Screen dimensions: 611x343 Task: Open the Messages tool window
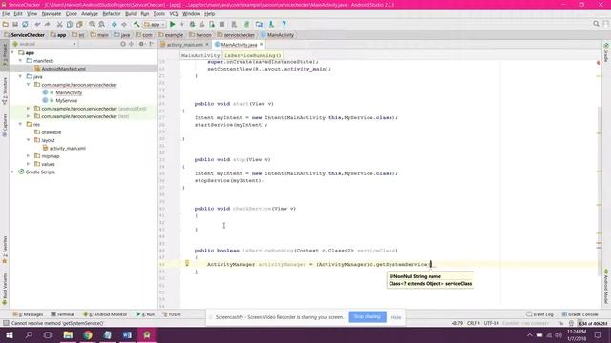click(x=28, y=314)
